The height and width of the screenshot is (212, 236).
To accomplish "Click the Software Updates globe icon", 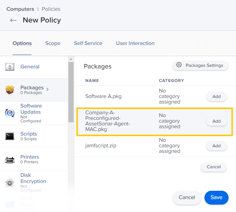I will point(10,113).
